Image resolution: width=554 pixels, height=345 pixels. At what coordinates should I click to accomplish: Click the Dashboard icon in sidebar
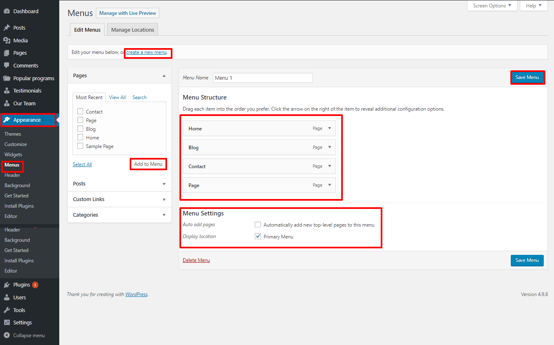point(7,12)
